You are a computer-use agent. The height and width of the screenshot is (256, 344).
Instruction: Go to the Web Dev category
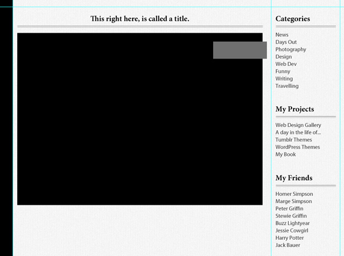[x=286, y=64]
